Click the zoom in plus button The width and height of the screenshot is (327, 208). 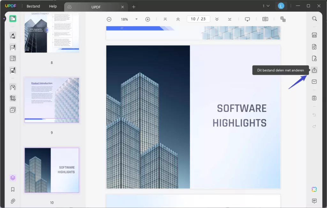[148, 19]
